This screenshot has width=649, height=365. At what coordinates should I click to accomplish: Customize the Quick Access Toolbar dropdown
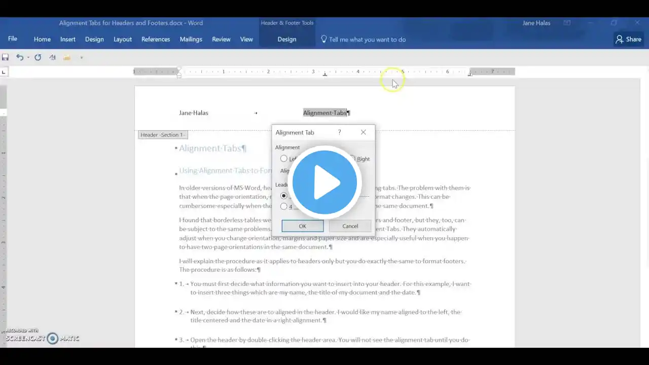pos(81,57)
